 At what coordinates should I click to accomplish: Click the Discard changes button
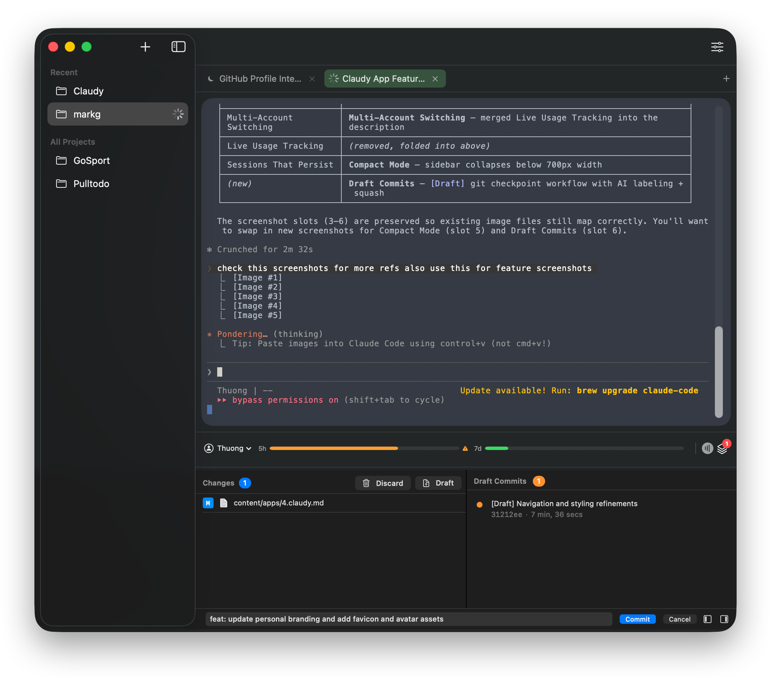click(x=383, y=483)
